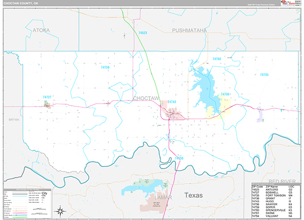Click the map publisher logo in the header

pyautogui.click(x=288, y=3)
